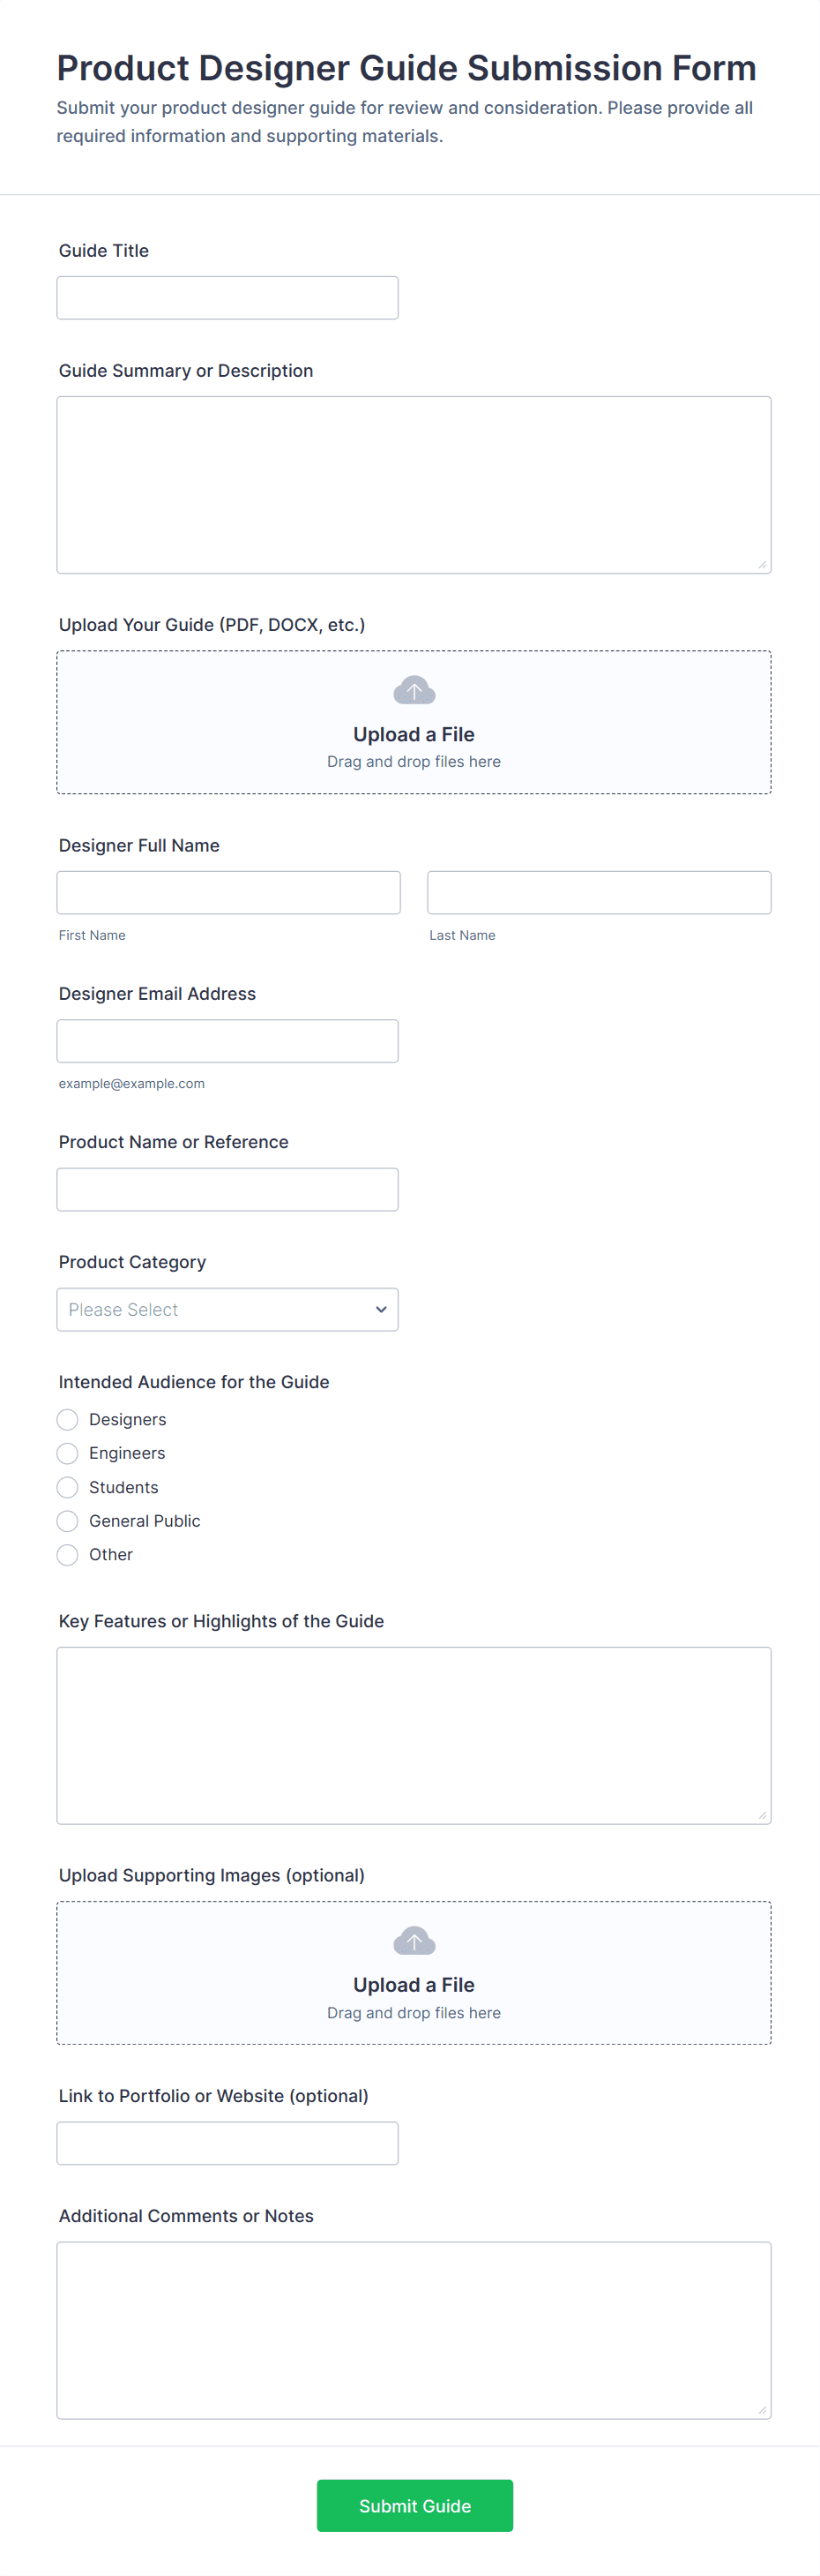Pick Other as intended audience
Viewport: 820px width, 2576px height.
[68, 1555]
